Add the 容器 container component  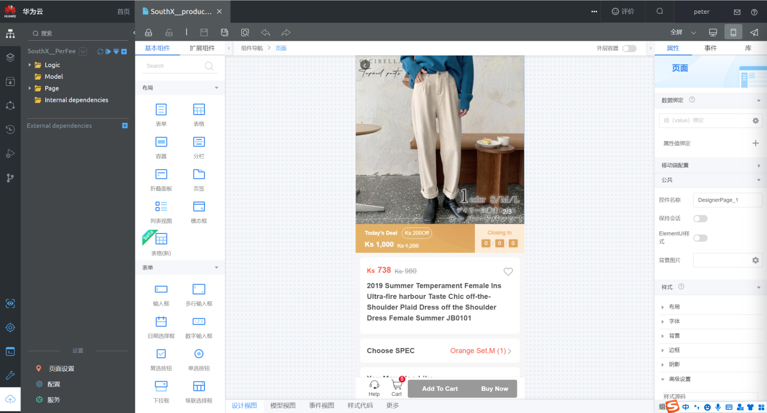(x=161, y=147)
